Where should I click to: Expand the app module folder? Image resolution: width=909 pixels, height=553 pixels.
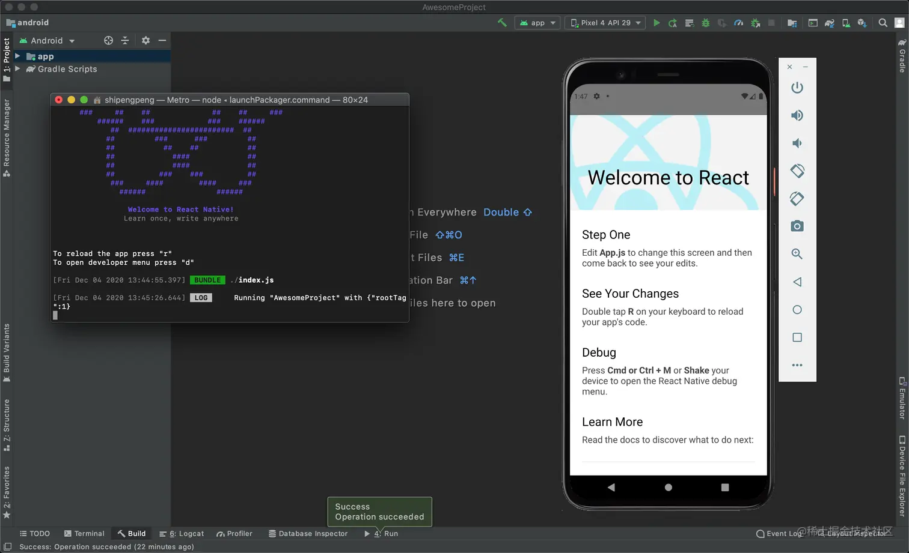tap(17, 56)
